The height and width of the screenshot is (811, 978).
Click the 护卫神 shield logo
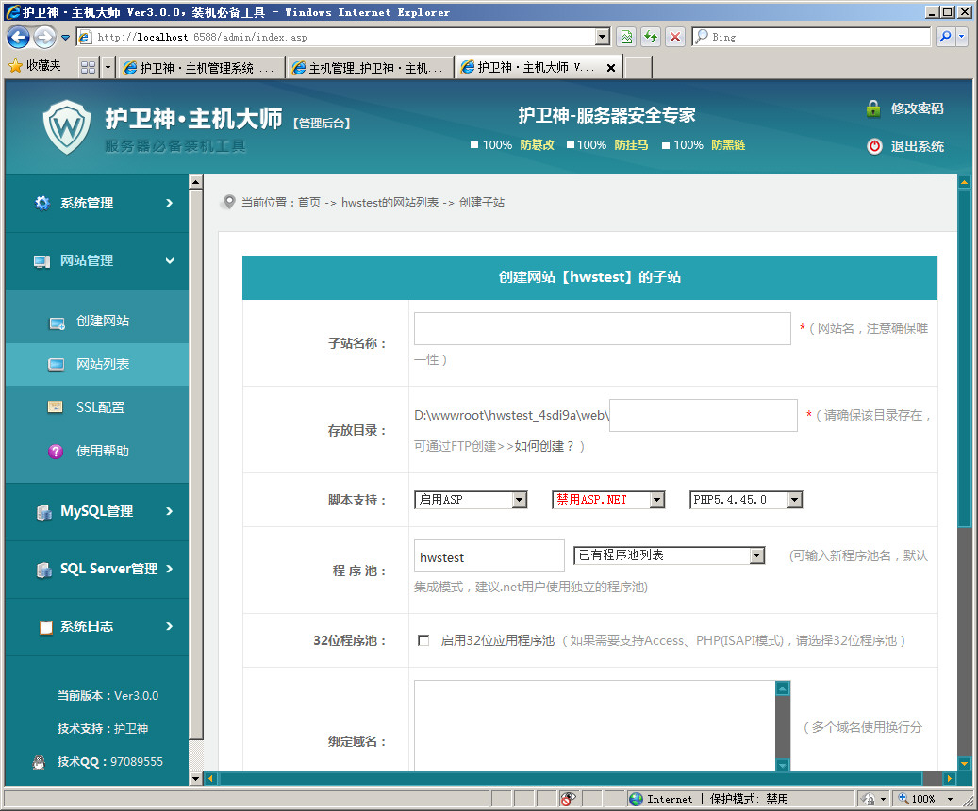(67, 127)
